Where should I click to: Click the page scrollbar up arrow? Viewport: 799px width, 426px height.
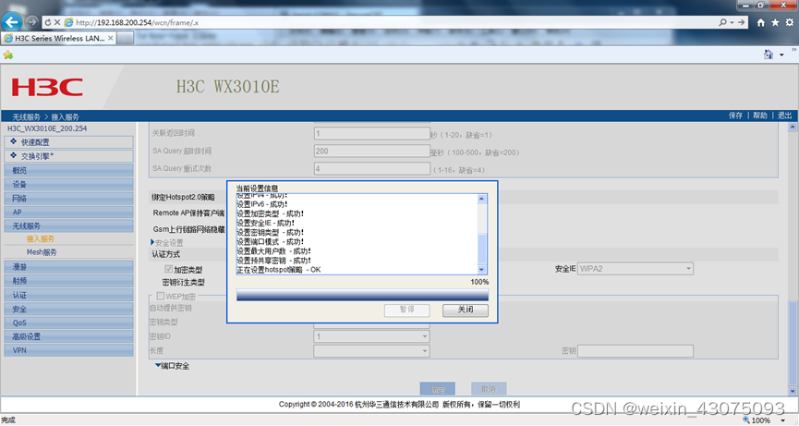click(793, 128)
